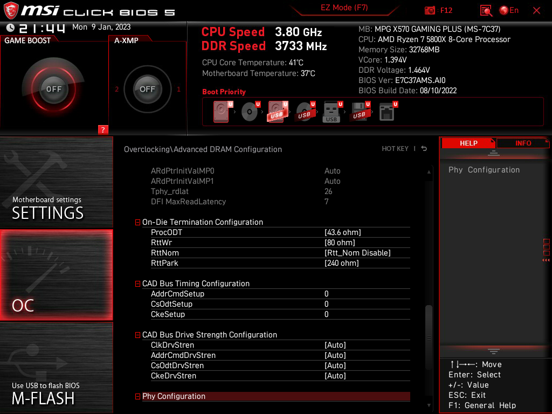Select the first hard disk boot device icon
Screen dimensions: 552x414
click(x=223, y=112)
